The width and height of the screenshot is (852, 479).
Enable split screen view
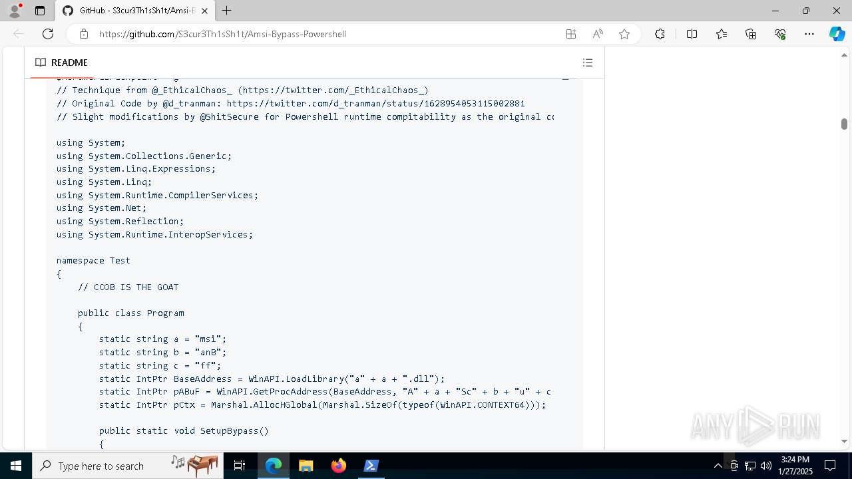tap(692, 34)
